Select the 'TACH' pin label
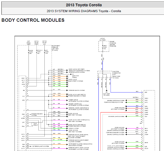Viewport: 164px width, 151px height. coord(146,130)
